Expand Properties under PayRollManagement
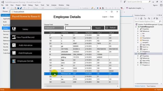163x91 pixels. (x=138, y=29)
